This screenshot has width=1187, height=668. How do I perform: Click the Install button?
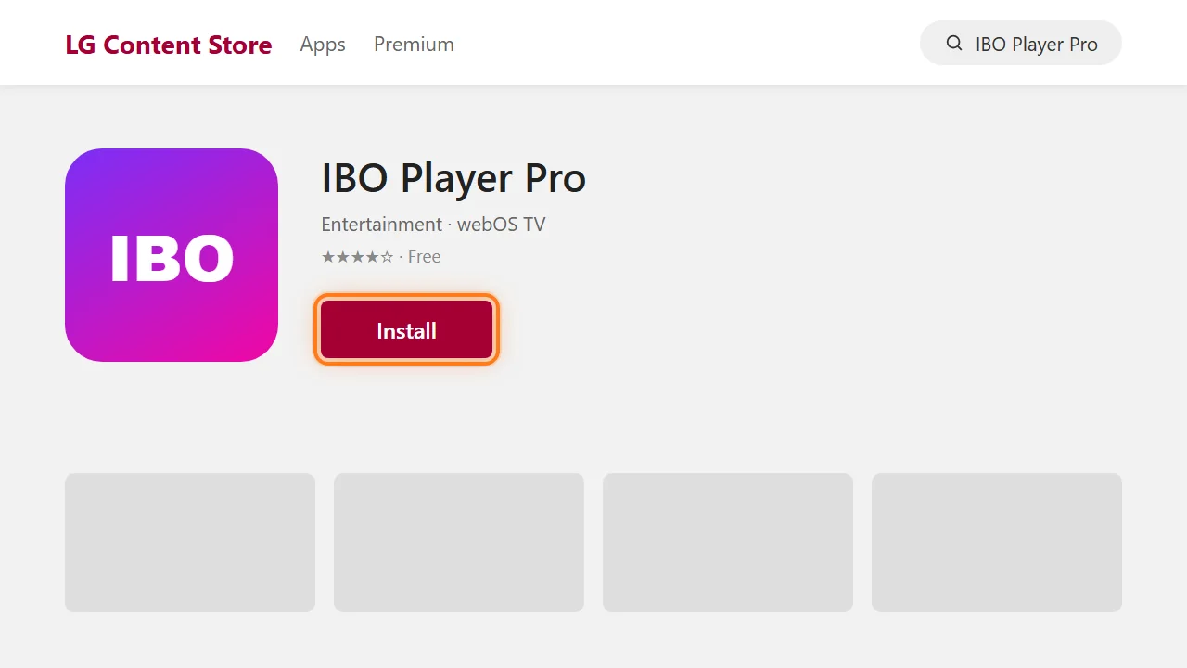pyautogui.click(x=406, y=330)
